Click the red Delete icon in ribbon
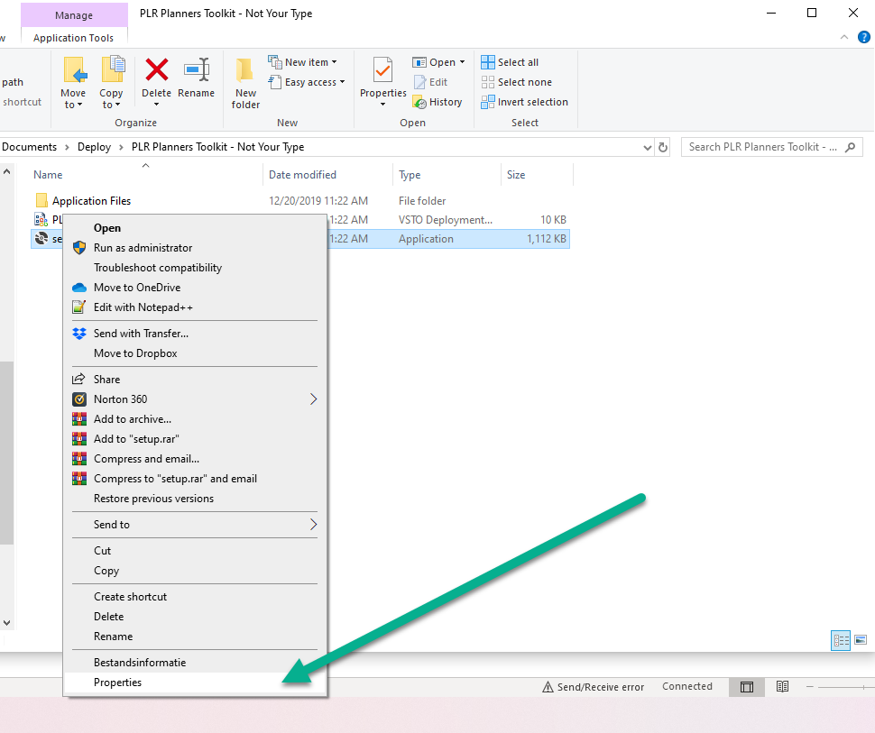875x733 pixels. pos(157,70)
